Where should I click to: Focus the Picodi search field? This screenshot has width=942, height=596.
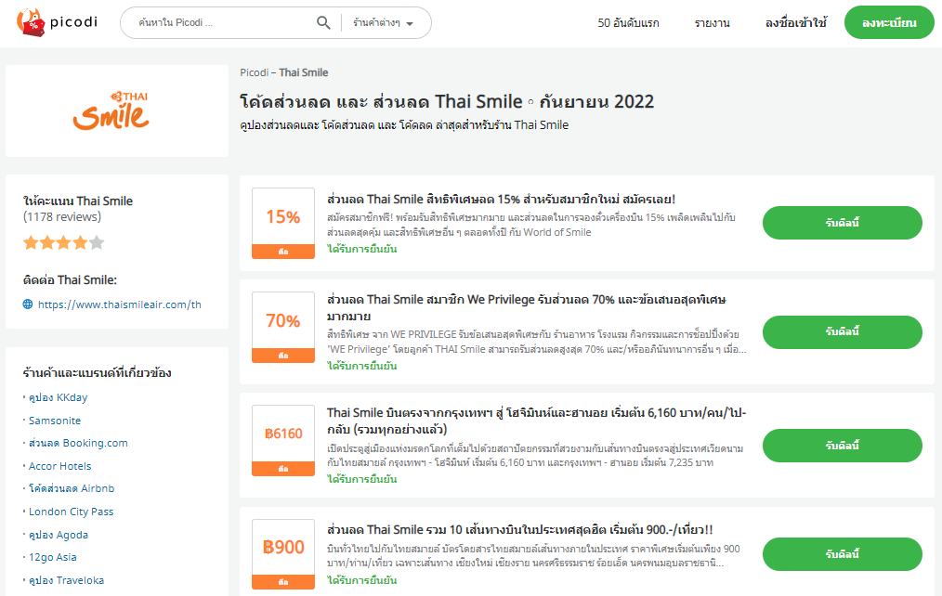pos(222,23)
